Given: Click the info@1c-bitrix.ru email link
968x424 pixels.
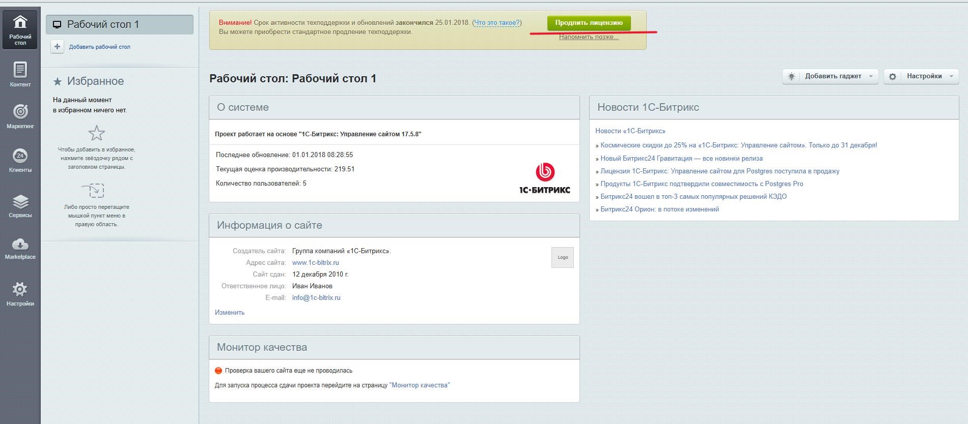Looking at the screenshot, I should click(316, 298).
